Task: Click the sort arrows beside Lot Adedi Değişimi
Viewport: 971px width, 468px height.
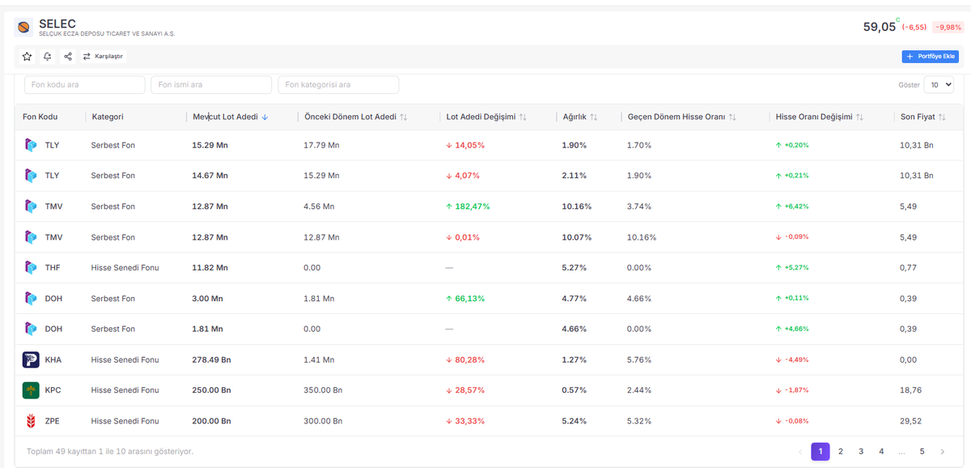Action: coord(523,117)
